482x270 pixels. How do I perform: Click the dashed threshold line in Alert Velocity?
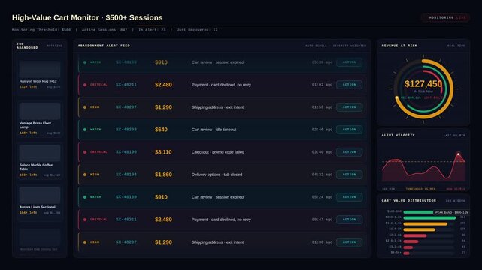tap(423, 161)
